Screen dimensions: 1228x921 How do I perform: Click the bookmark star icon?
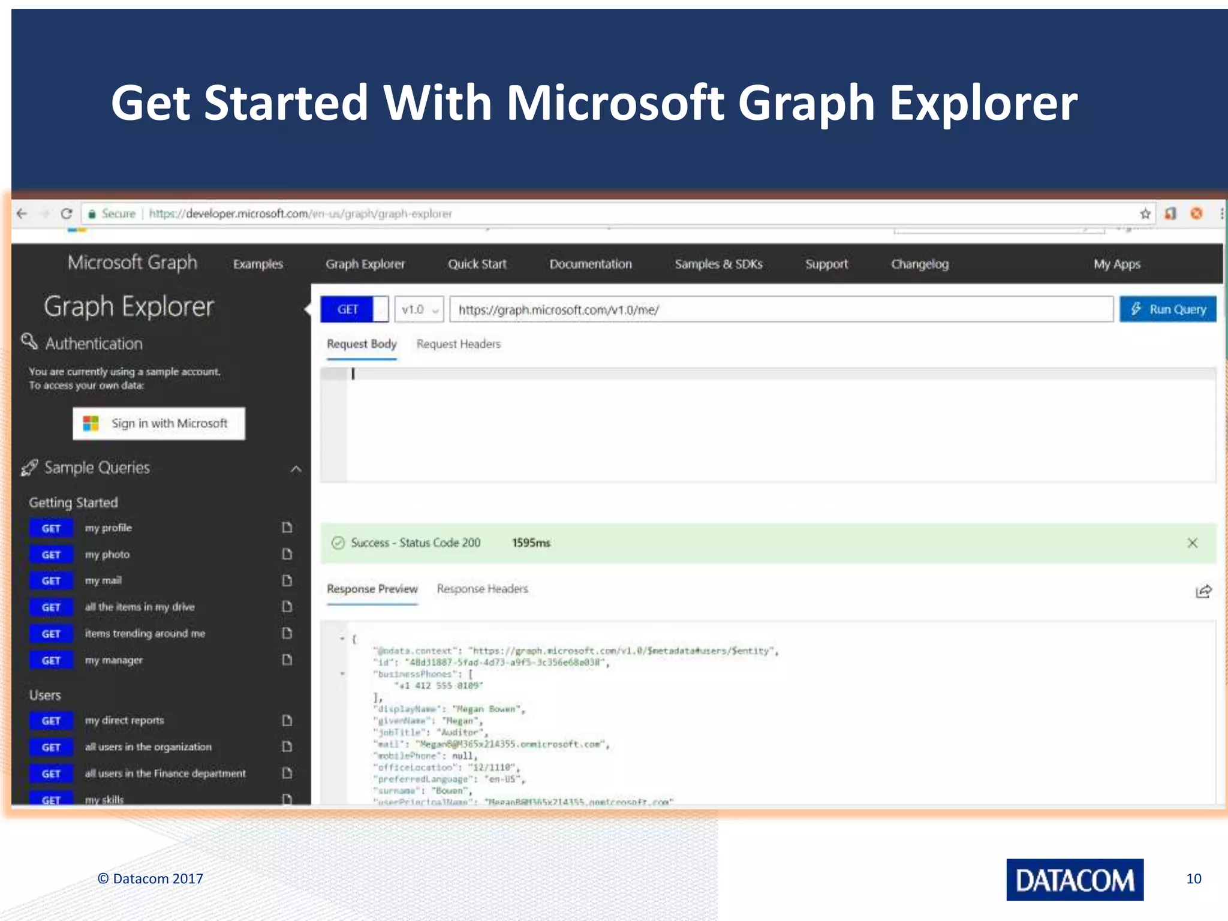coord(1145,214)
